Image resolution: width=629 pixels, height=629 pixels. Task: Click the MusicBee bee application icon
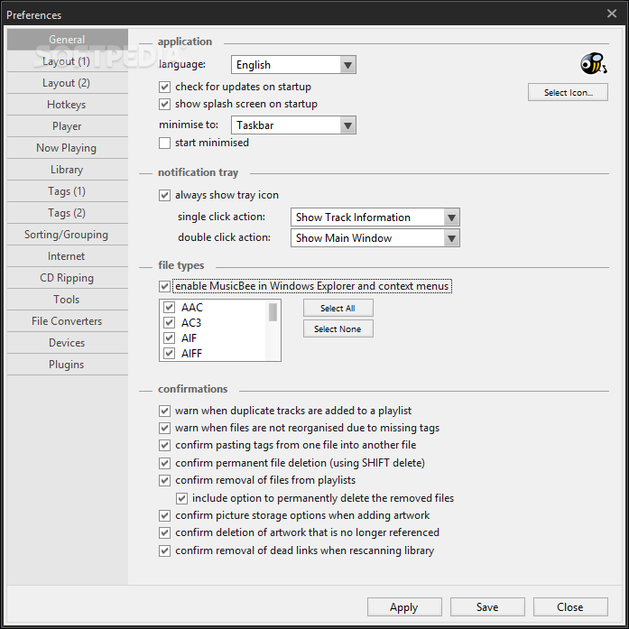(x=593, y=63)
